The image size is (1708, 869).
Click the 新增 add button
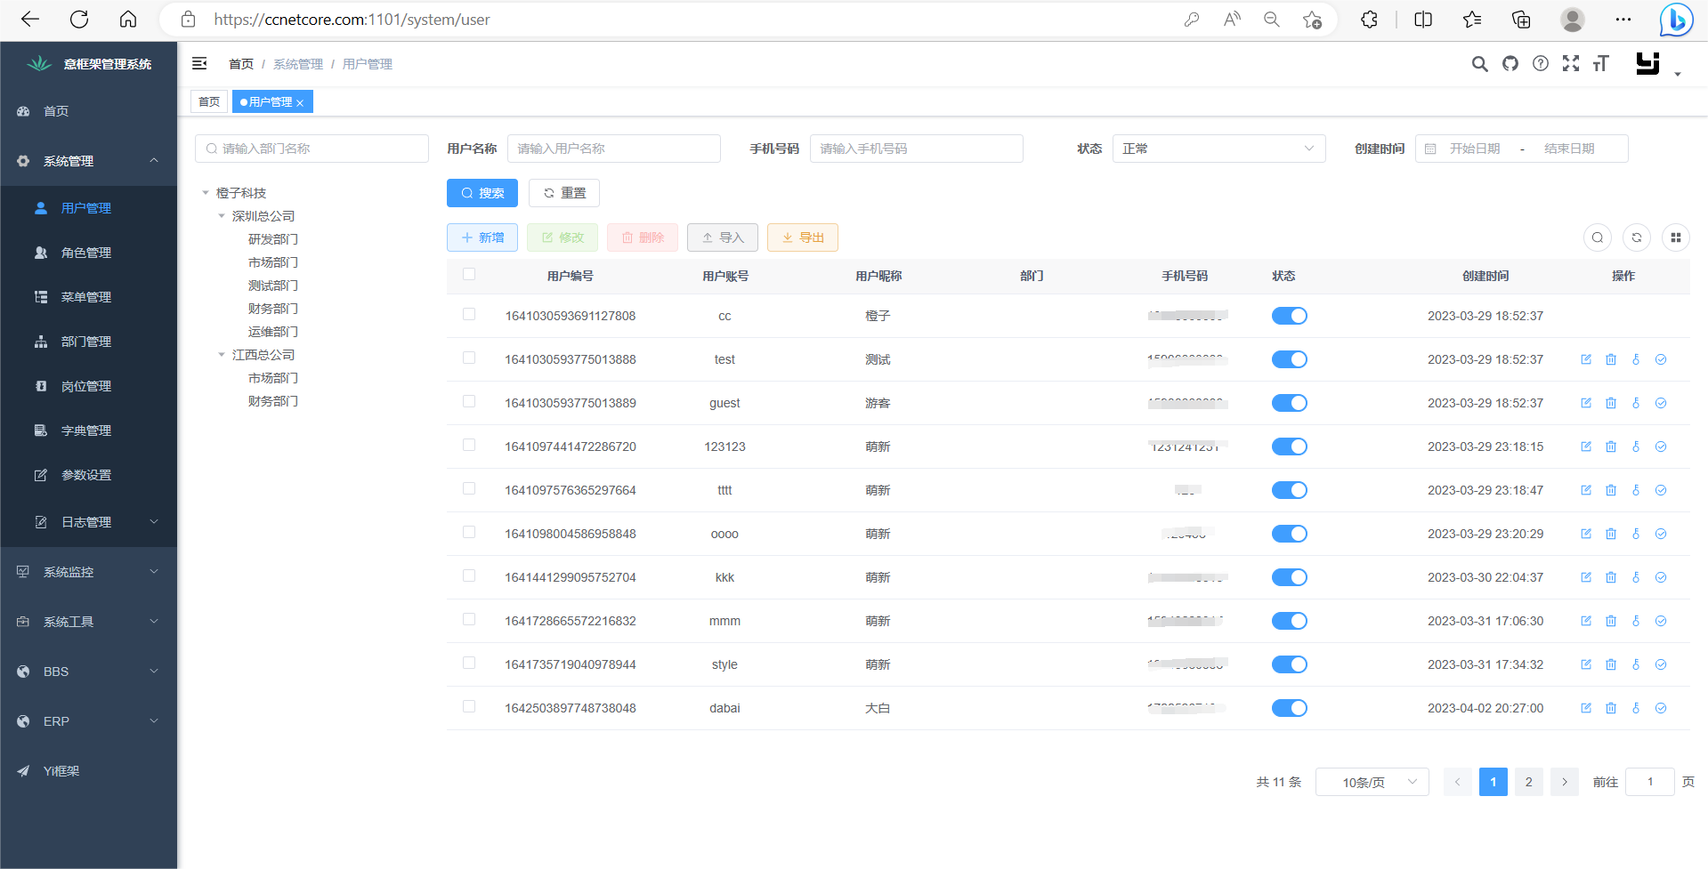[482, 237]
